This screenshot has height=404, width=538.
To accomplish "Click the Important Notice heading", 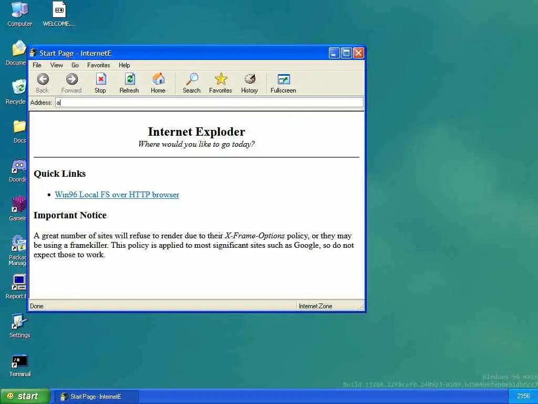I will point(70,215).
